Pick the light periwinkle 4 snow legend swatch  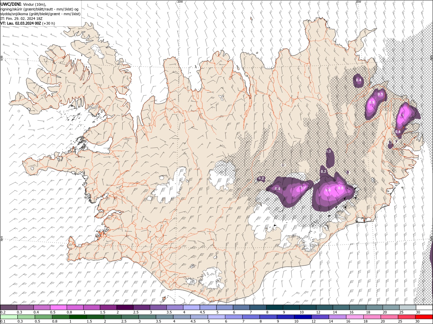191,307
